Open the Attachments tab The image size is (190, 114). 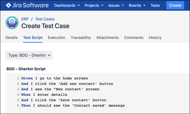pos(108,38)
